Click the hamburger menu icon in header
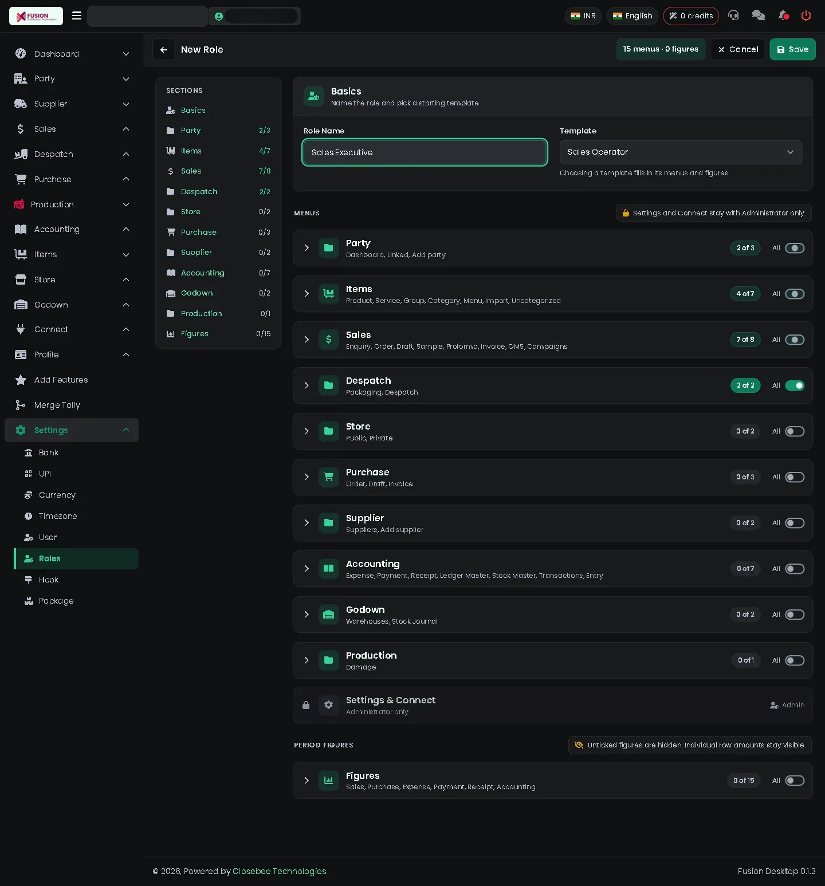Screen dimensions: 825x886 77,15
